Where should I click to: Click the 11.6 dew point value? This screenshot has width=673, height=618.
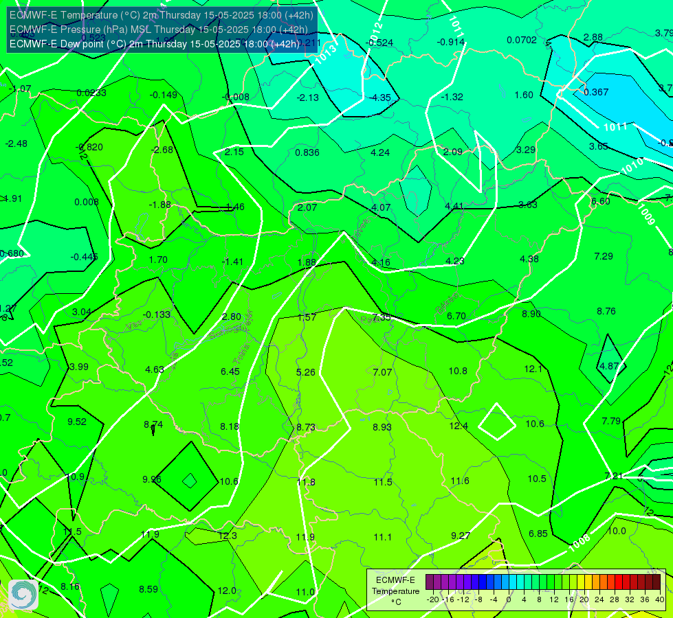click(460, 481)
